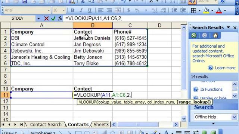
Task: Click range_lookup argument in tooltip
Action: 193,102
